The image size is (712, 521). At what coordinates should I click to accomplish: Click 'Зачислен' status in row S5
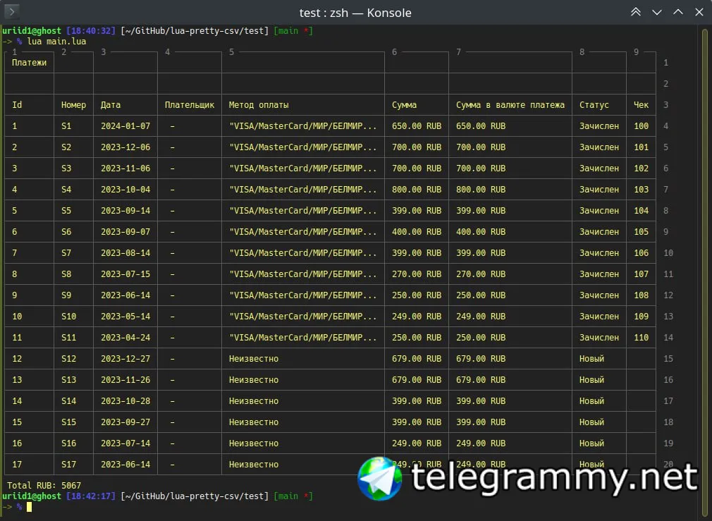(599, 210)
